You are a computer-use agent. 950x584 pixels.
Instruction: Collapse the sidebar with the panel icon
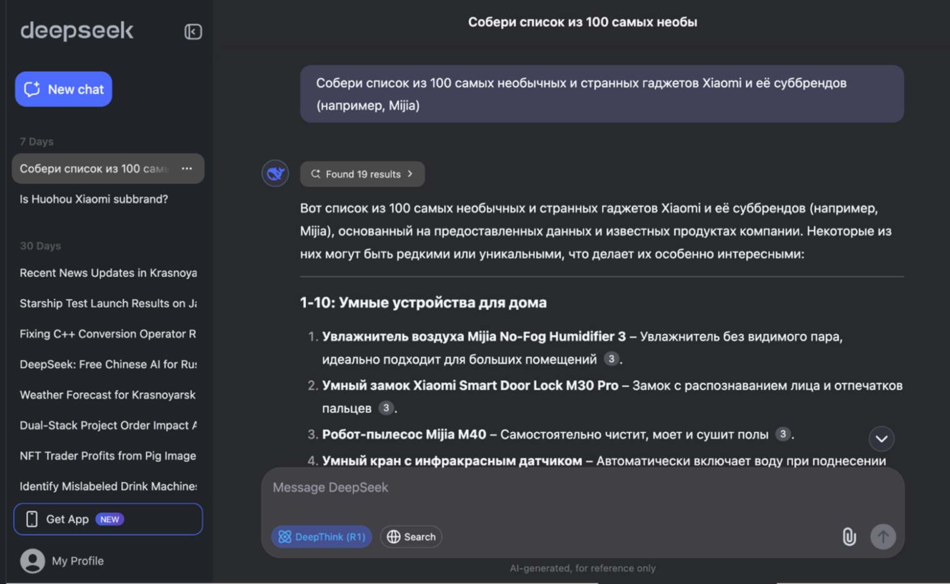point(193,31)
